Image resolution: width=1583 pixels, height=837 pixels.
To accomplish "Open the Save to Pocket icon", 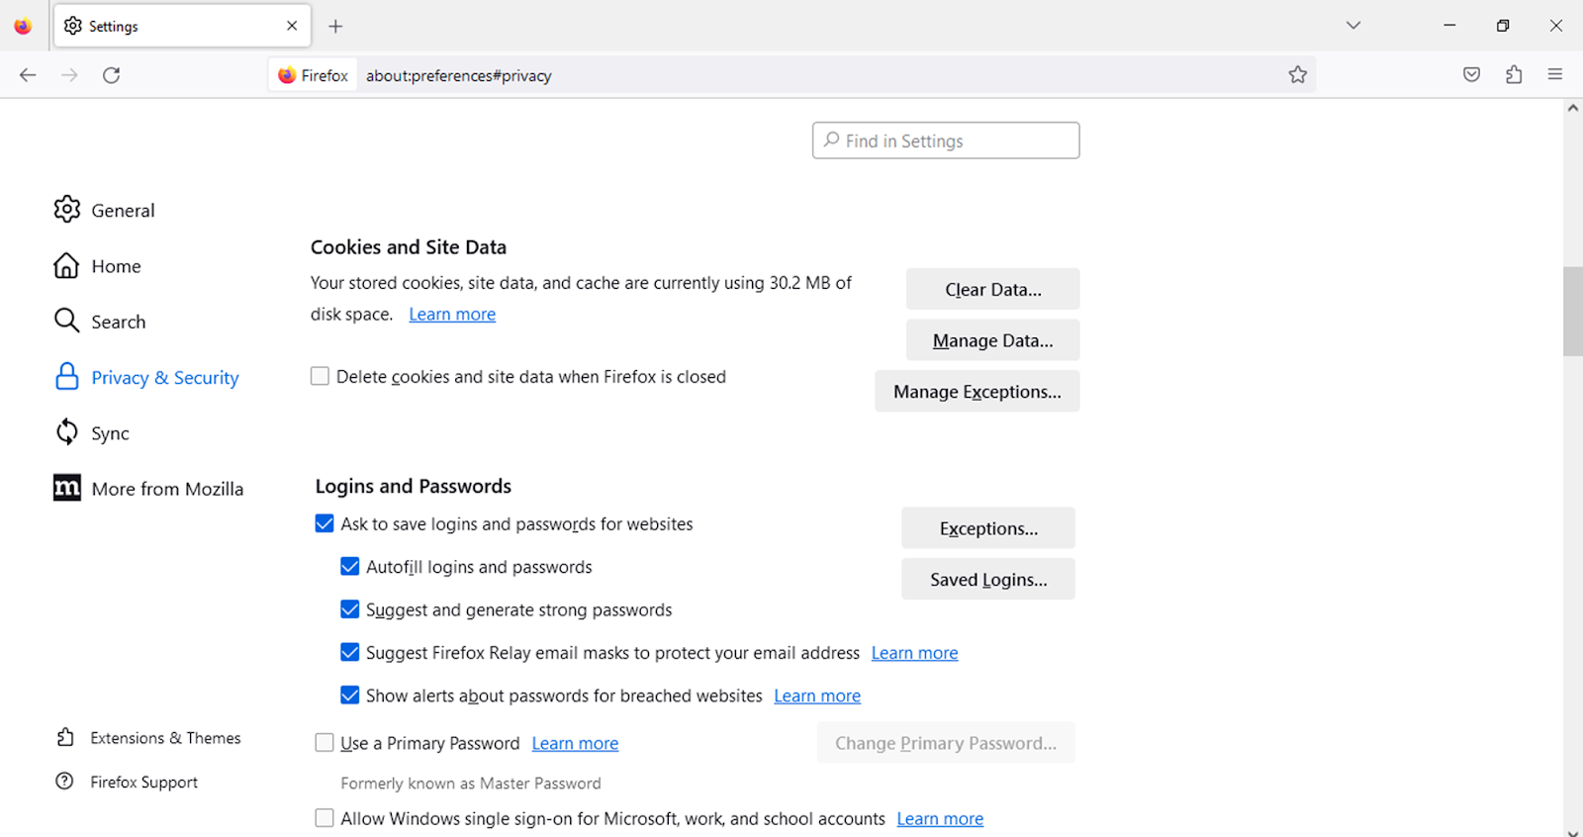I will click(x=1471, y=75).
